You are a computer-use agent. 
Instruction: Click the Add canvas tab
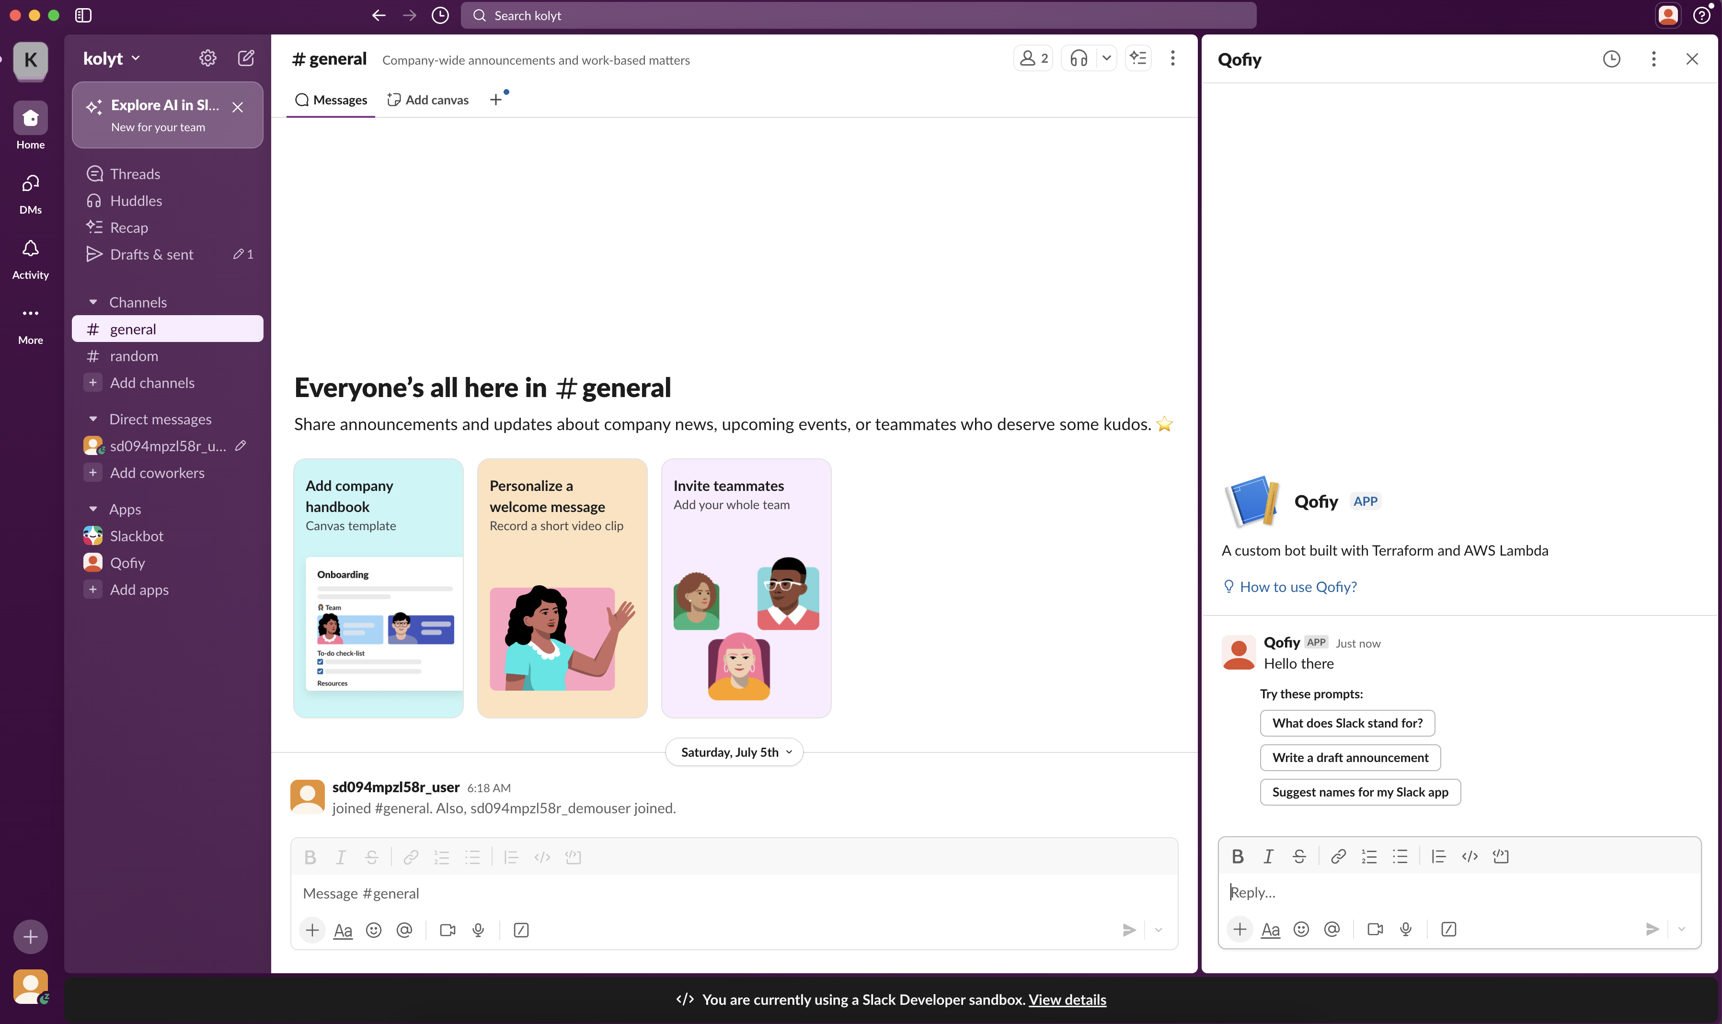tap(428, 100)
